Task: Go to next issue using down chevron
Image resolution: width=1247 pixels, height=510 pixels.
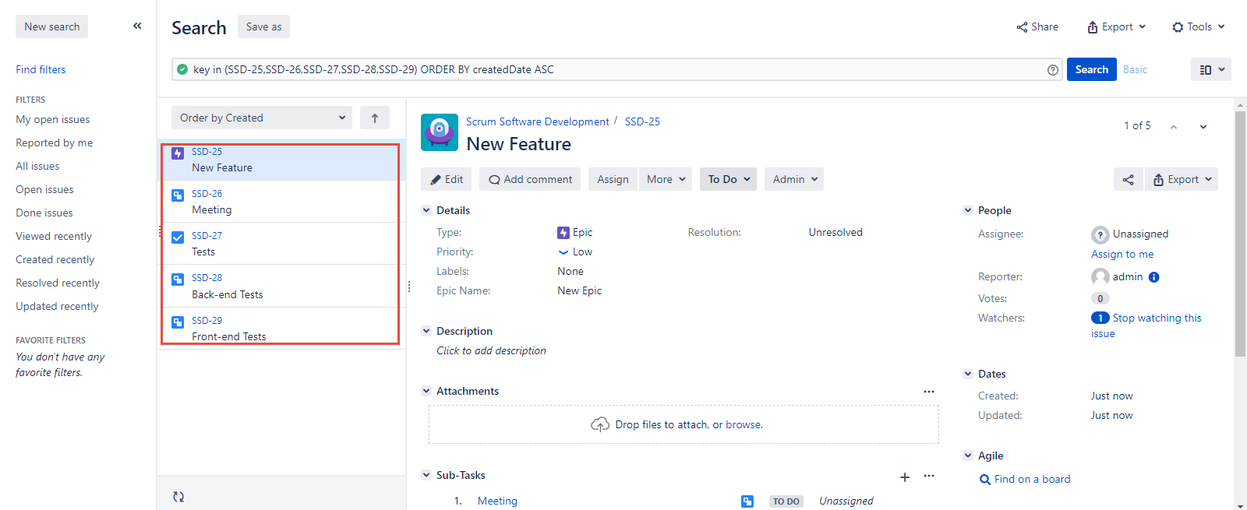Action: (x=1203, y=127)
